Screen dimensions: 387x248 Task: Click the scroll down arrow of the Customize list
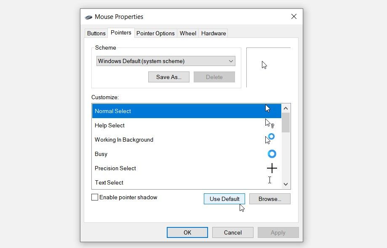coord(286,184)
